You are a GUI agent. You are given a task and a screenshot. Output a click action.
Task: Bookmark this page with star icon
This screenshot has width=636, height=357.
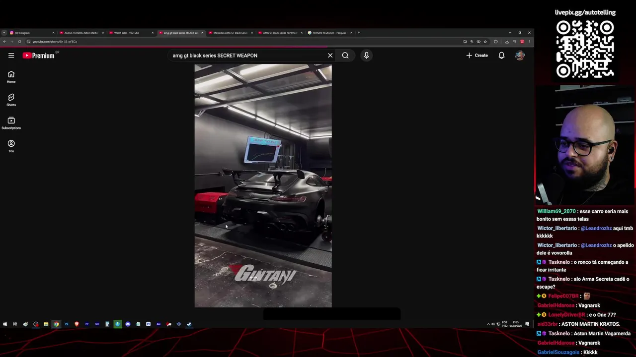[485, 42]
